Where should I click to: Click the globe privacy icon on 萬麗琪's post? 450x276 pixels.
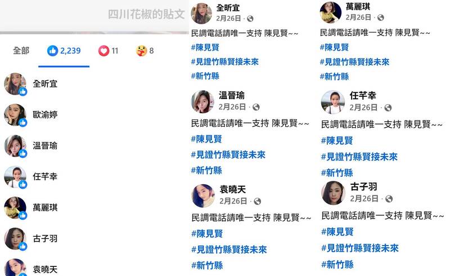[x=381, y=17]
